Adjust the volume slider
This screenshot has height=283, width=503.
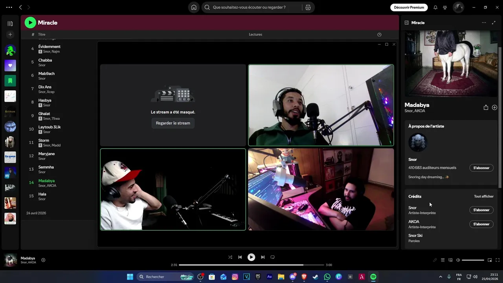473,260
